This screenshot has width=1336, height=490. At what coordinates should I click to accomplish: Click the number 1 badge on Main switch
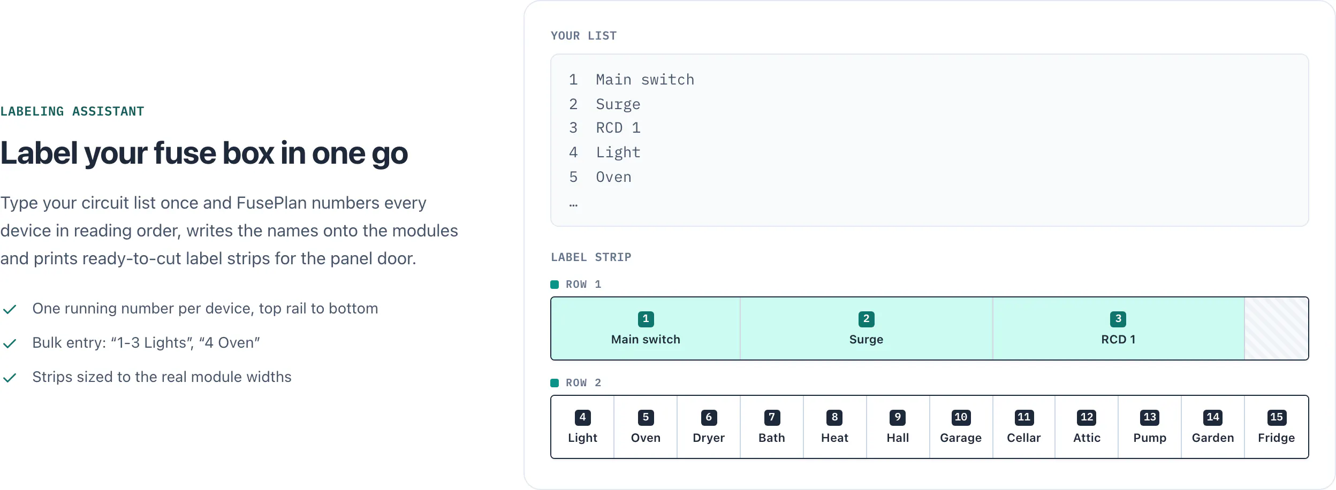click(x=646, y=319)
